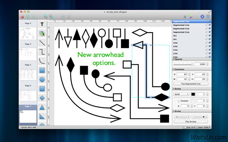This screenshot has height=142, width=228.
Task: Collapse the Stroke section
Action: [x=174, y=89]
